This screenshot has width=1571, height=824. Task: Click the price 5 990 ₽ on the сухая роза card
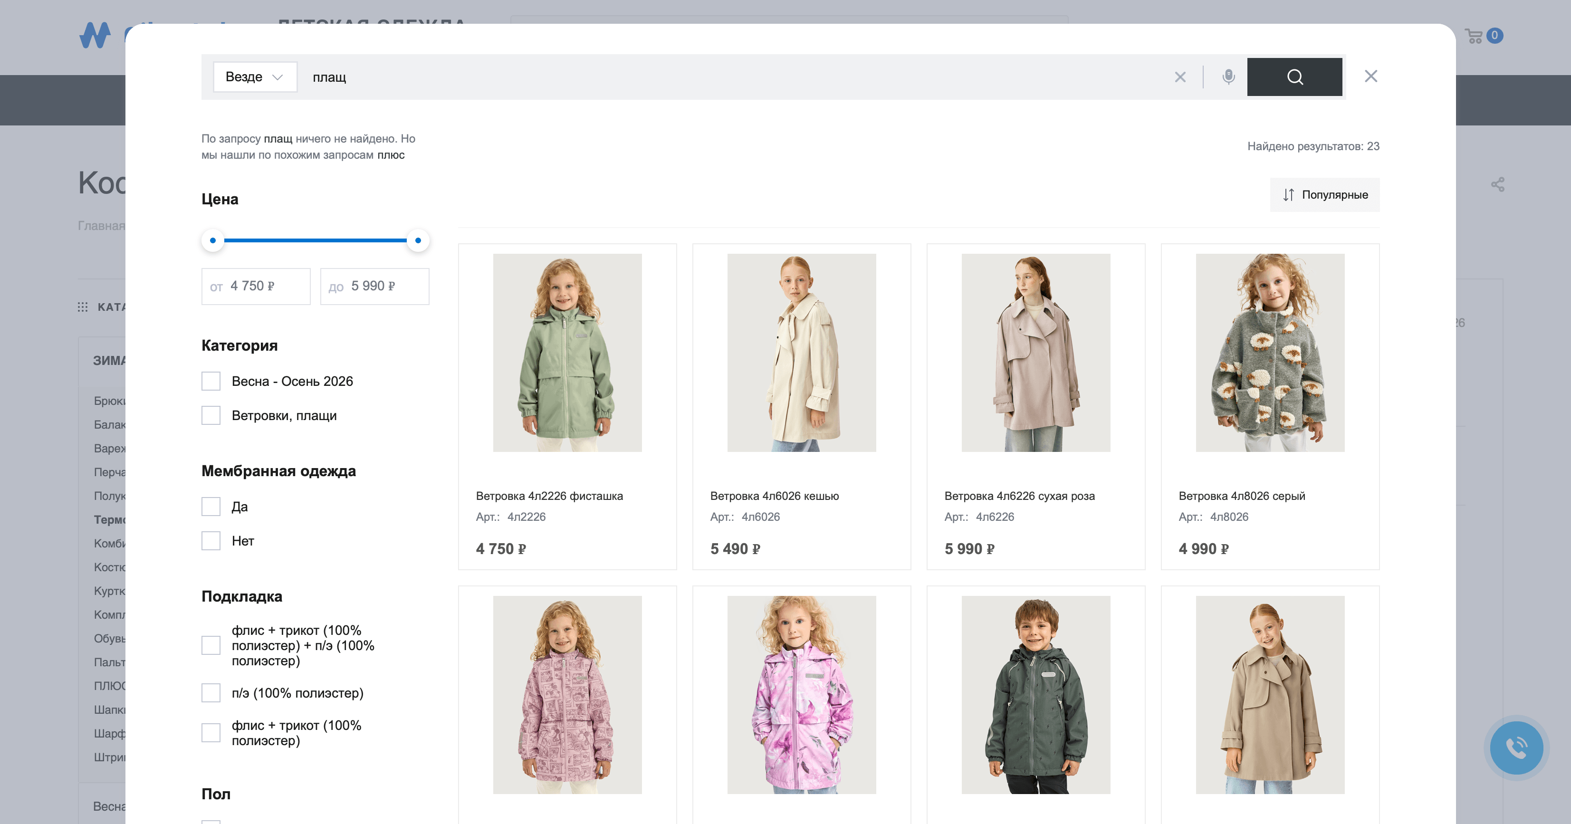pos(969,549)
